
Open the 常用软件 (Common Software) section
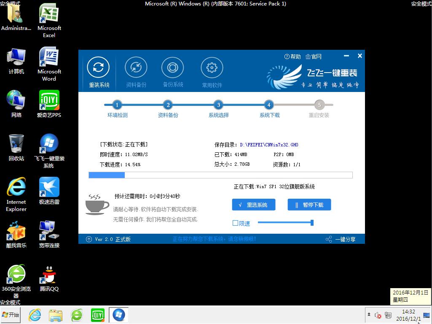click(211, 72)
